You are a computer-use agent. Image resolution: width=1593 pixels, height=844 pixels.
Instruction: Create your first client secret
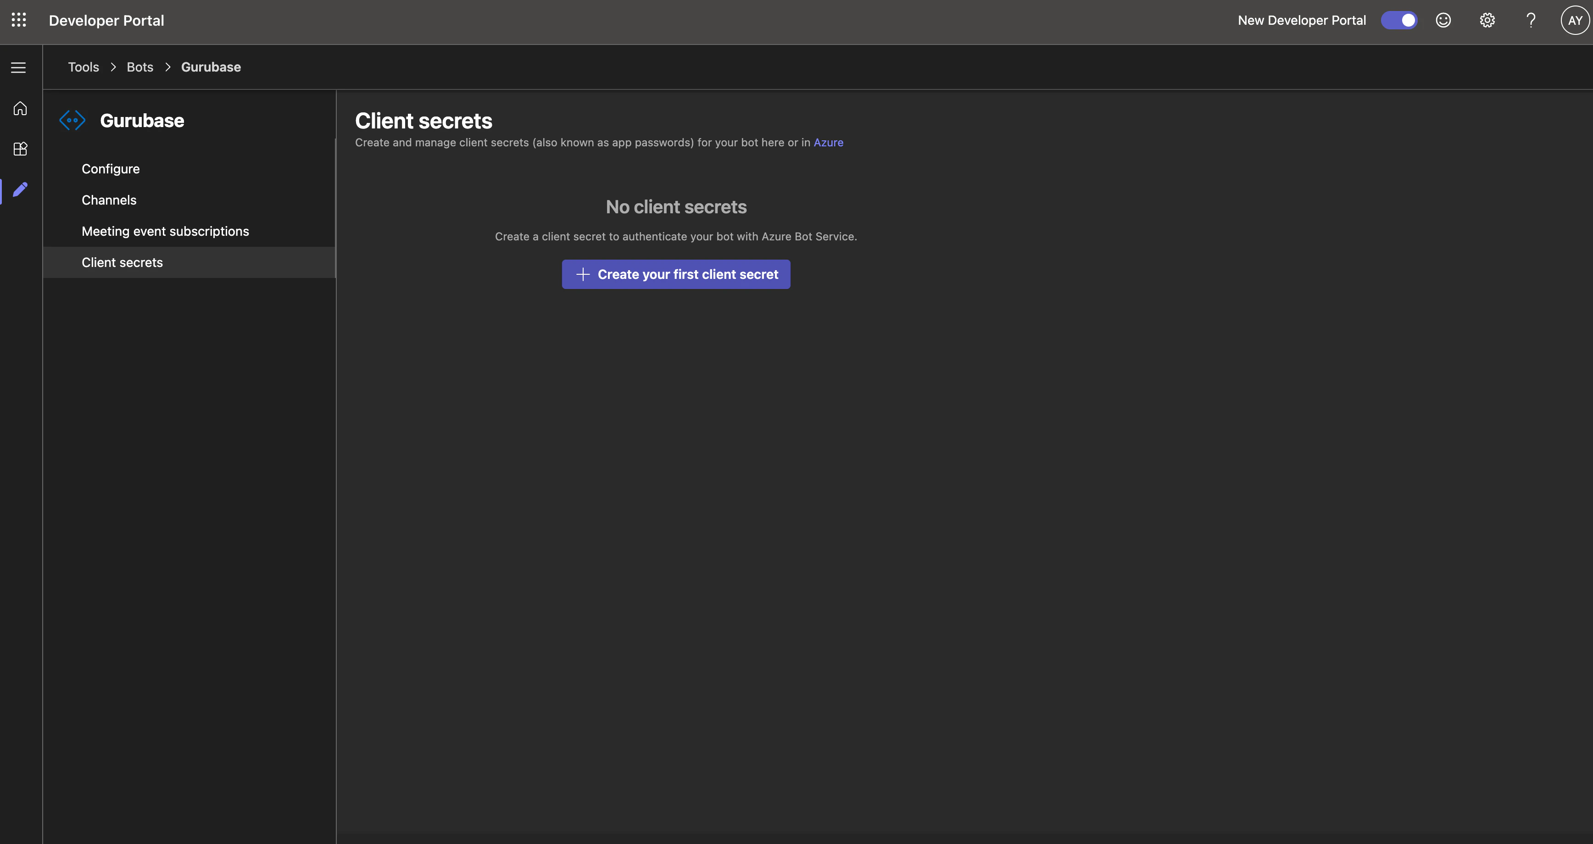click(x=676, y=274)
